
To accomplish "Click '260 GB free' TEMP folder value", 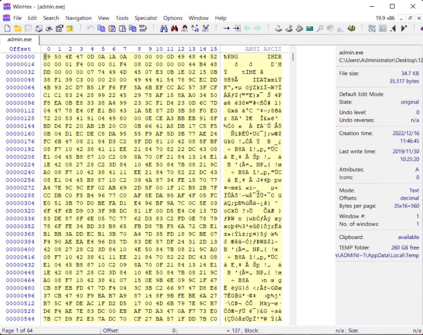I will click(405, 247).
